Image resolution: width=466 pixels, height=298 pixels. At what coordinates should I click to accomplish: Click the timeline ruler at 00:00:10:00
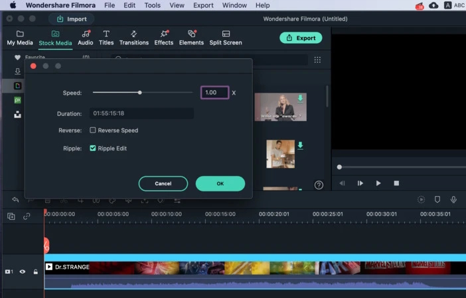tap(166, 214)
